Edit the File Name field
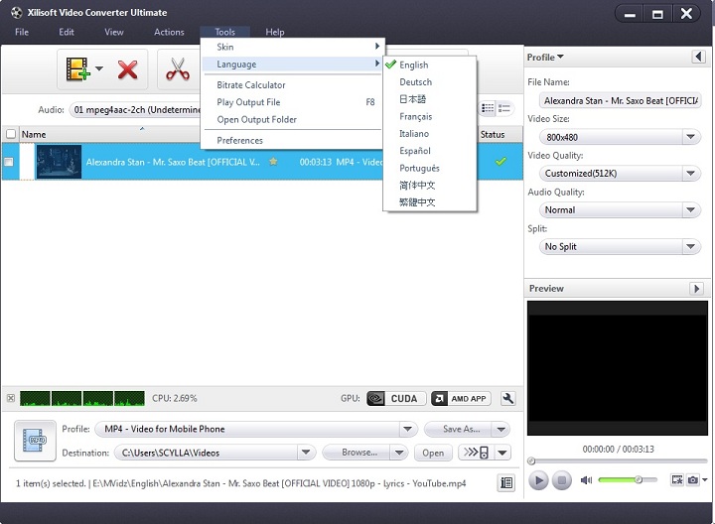Viewport: 715px width, 524px height. pyautogui.click(x=620, y=100)
